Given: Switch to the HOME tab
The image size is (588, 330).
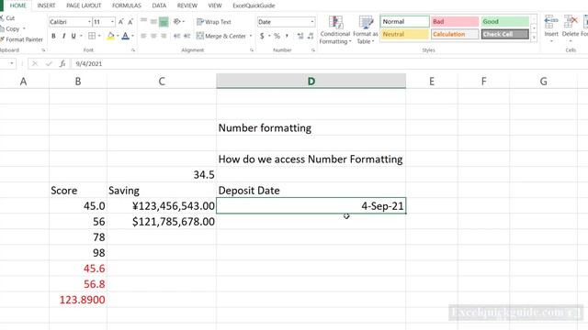Looking at the screenshot, I should 18,5.
